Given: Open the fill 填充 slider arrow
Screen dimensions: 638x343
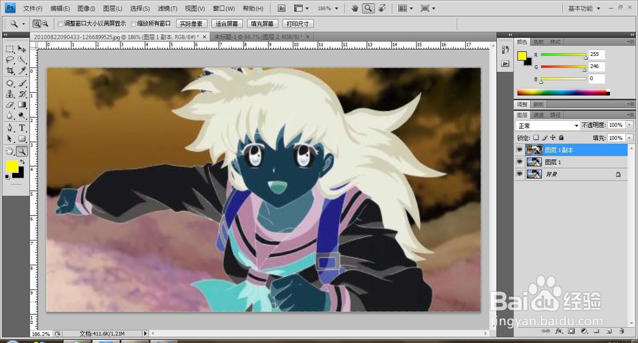Looking at the screenshot, I should (x=630, y=138).
